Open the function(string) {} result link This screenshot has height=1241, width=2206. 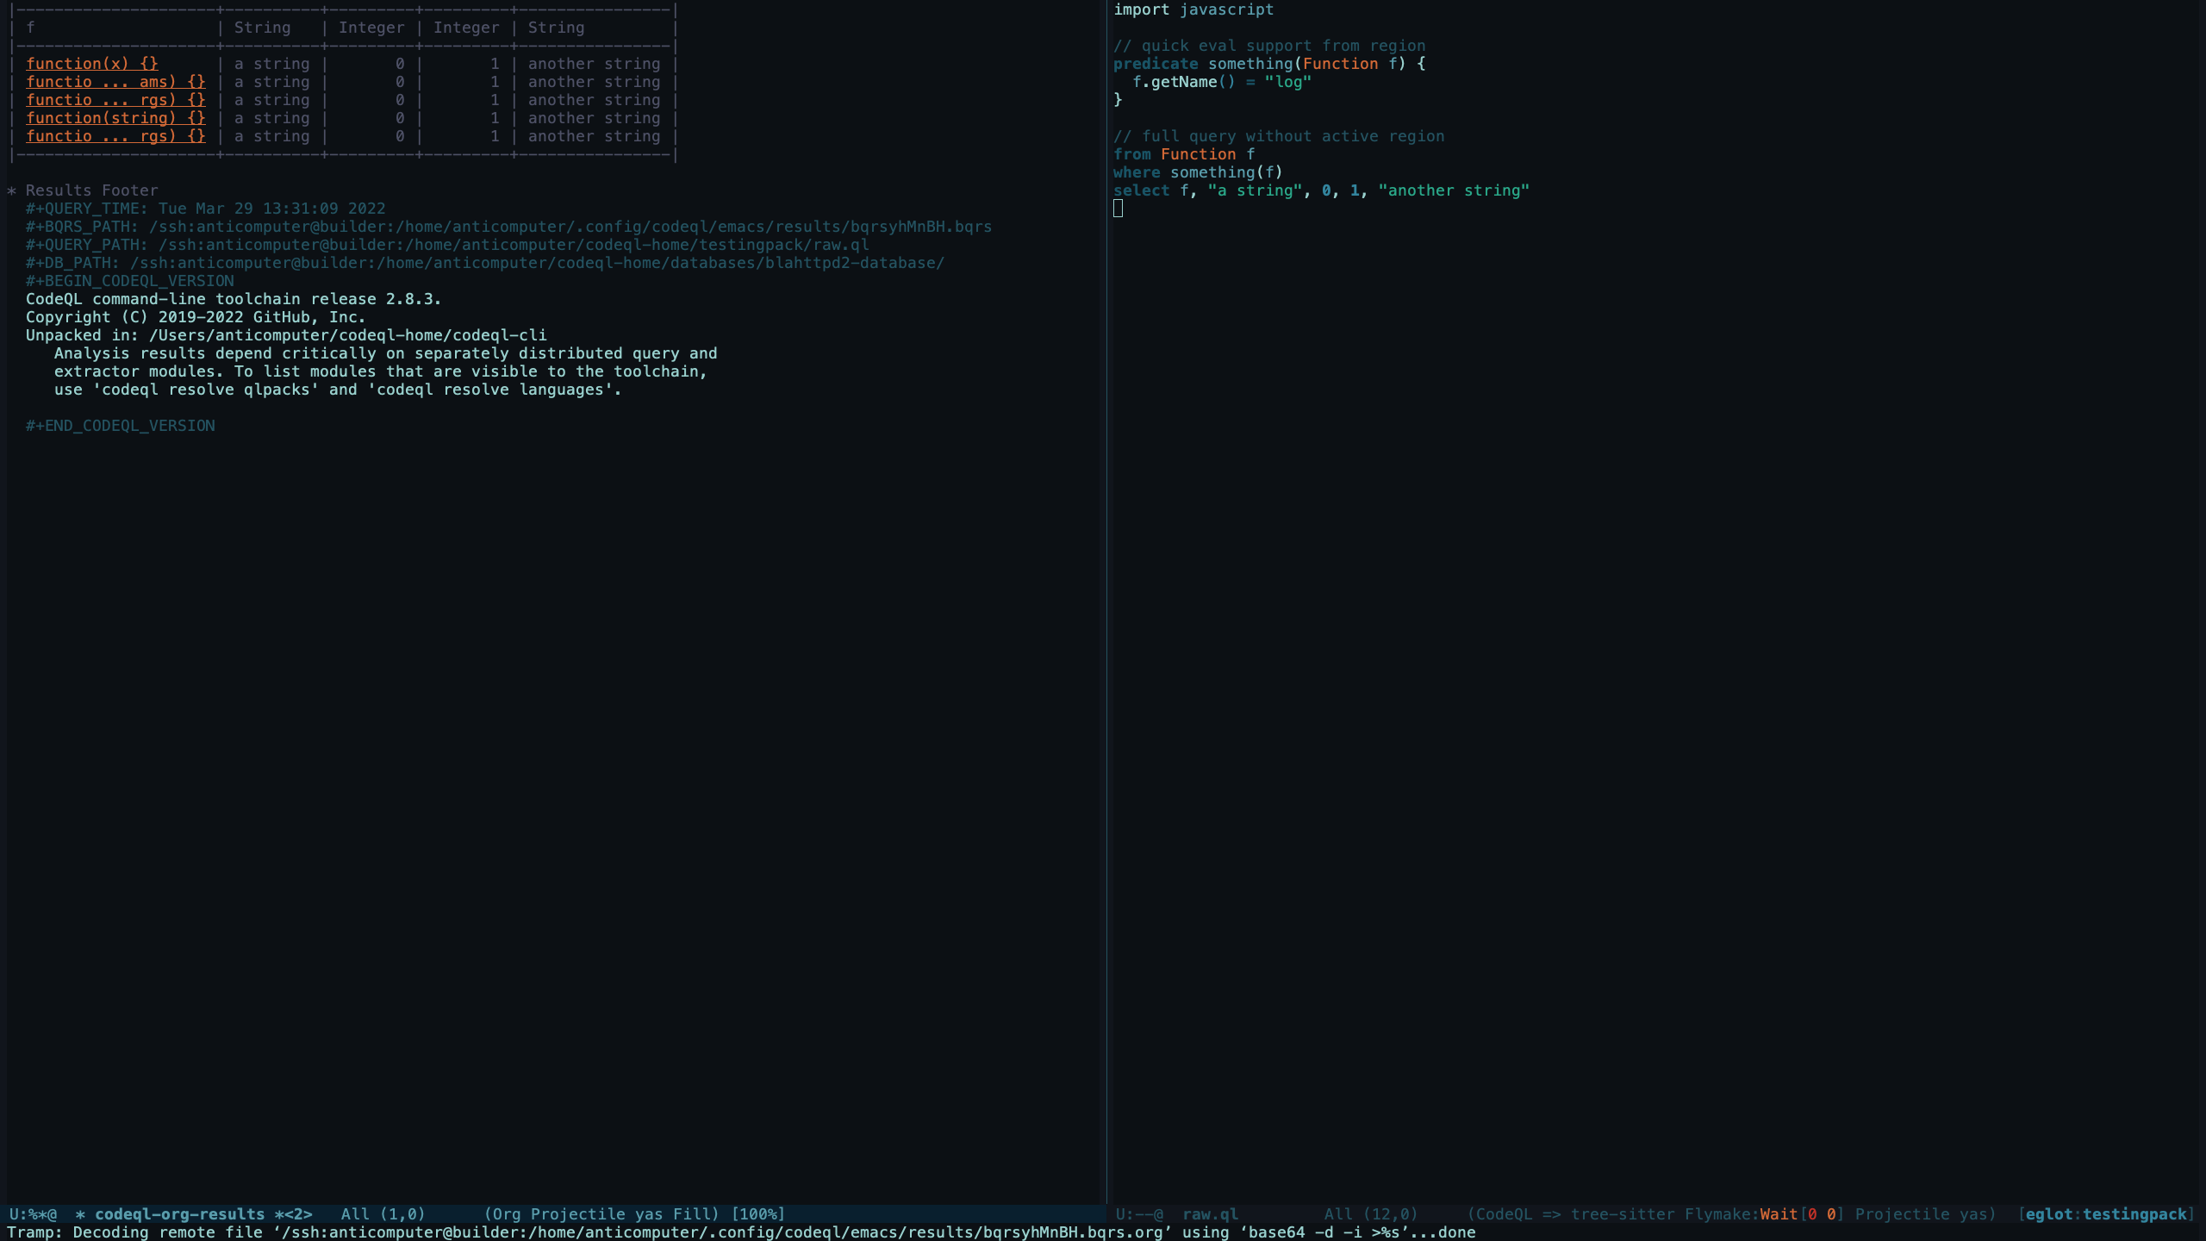[115, 118]
